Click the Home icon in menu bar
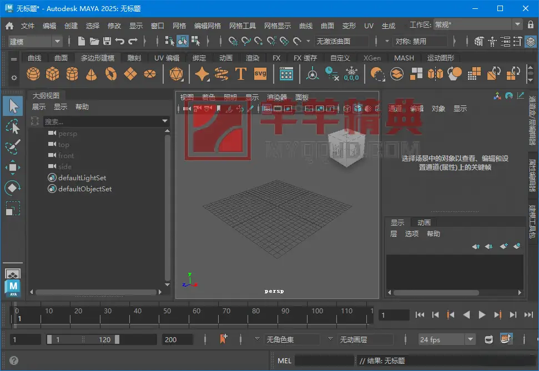 9,26
